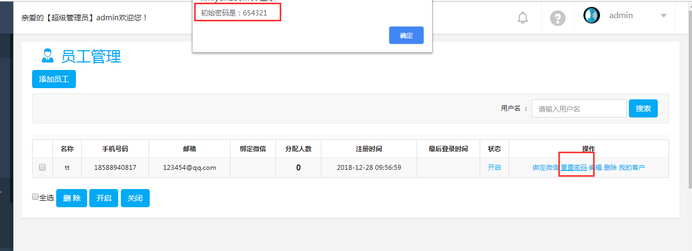Click the 绑定微信 link for tt
The image size is (692, 251).
coord(545,168)
